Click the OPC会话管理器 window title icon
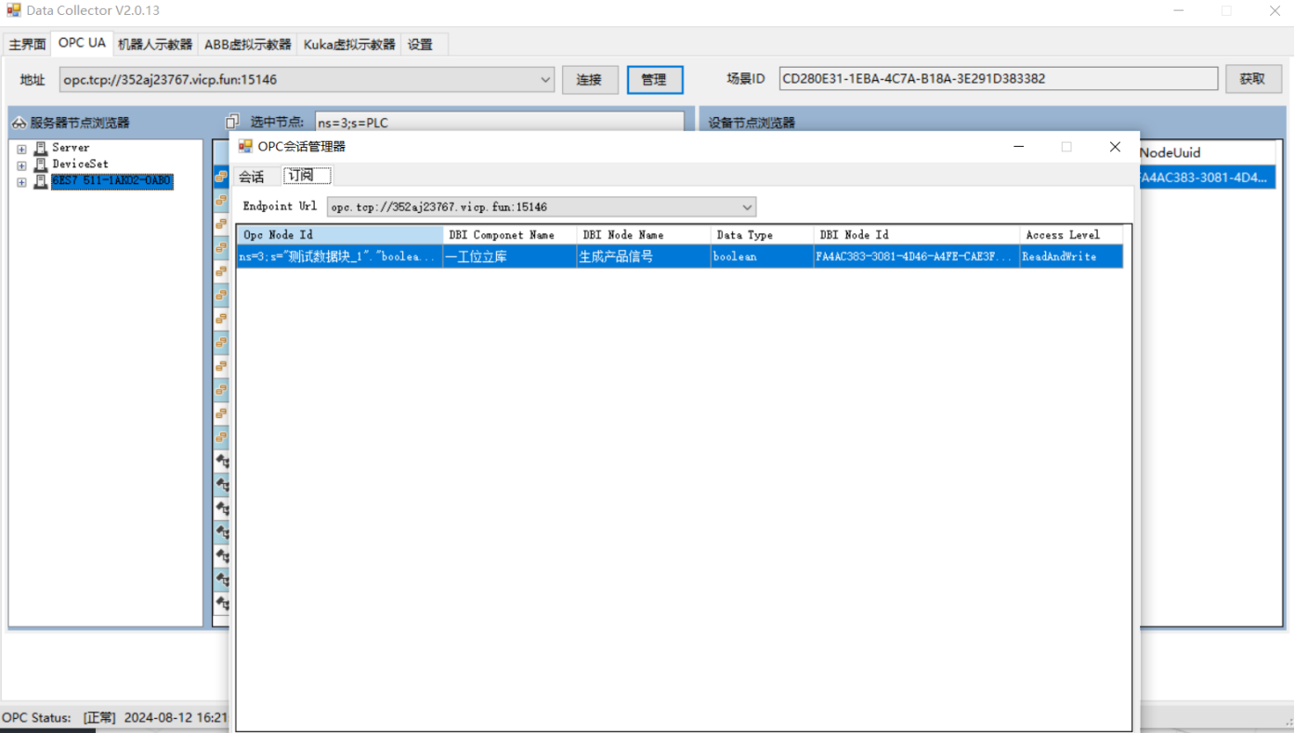Image resolution: width=1295 pixels, height=733 pixels. (x=245, y=147)
